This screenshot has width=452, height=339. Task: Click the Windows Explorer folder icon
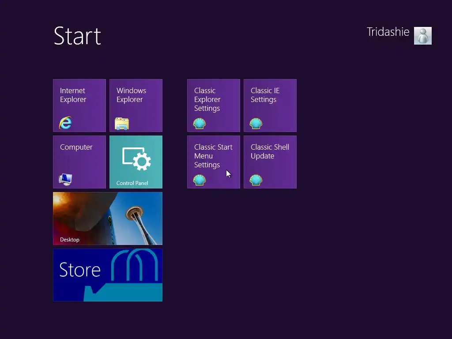122,124
